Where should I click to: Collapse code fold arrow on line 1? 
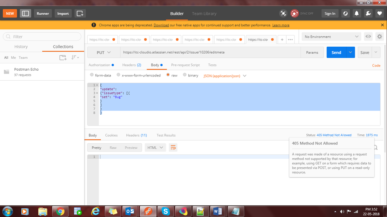tap(97, 85)
